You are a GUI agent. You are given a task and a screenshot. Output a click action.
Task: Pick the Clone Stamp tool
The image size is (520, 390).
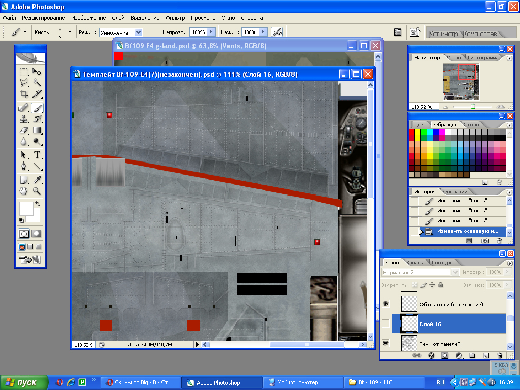pyautogui.click(x=24, y=119)
